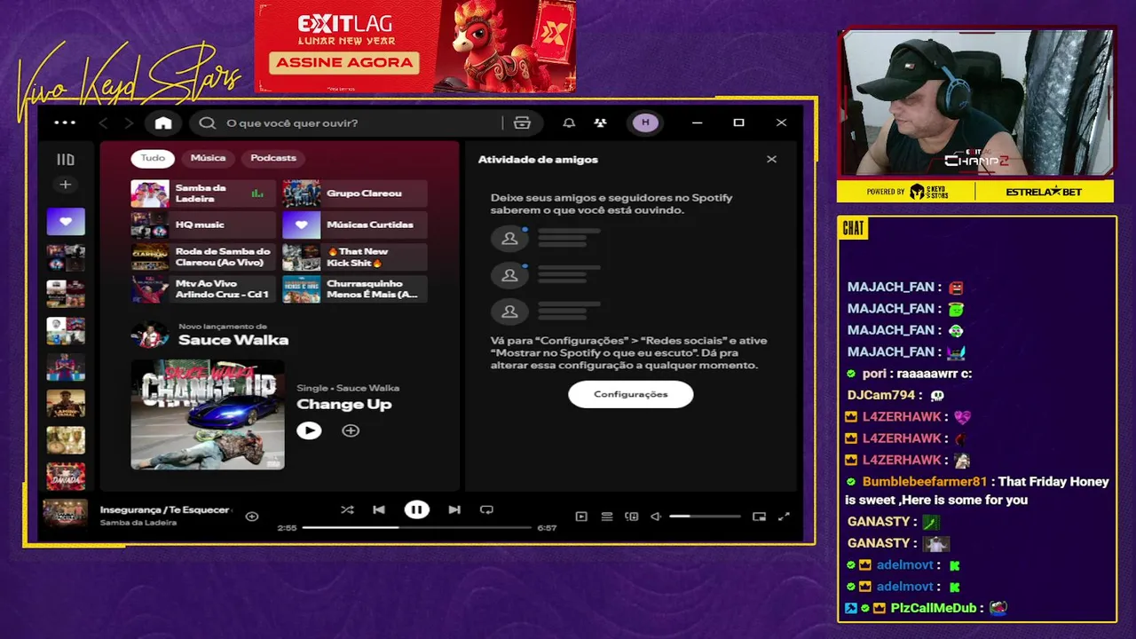Open Liked Songs heart in sidebar
1136x639 pixels.
point(66,222)
